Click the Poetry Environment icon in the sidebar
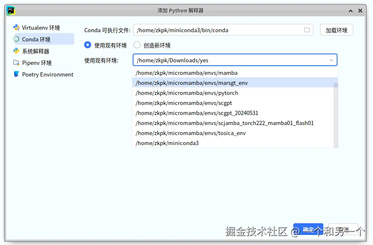Screen dimensions: 373x245 tap(16, 74)
